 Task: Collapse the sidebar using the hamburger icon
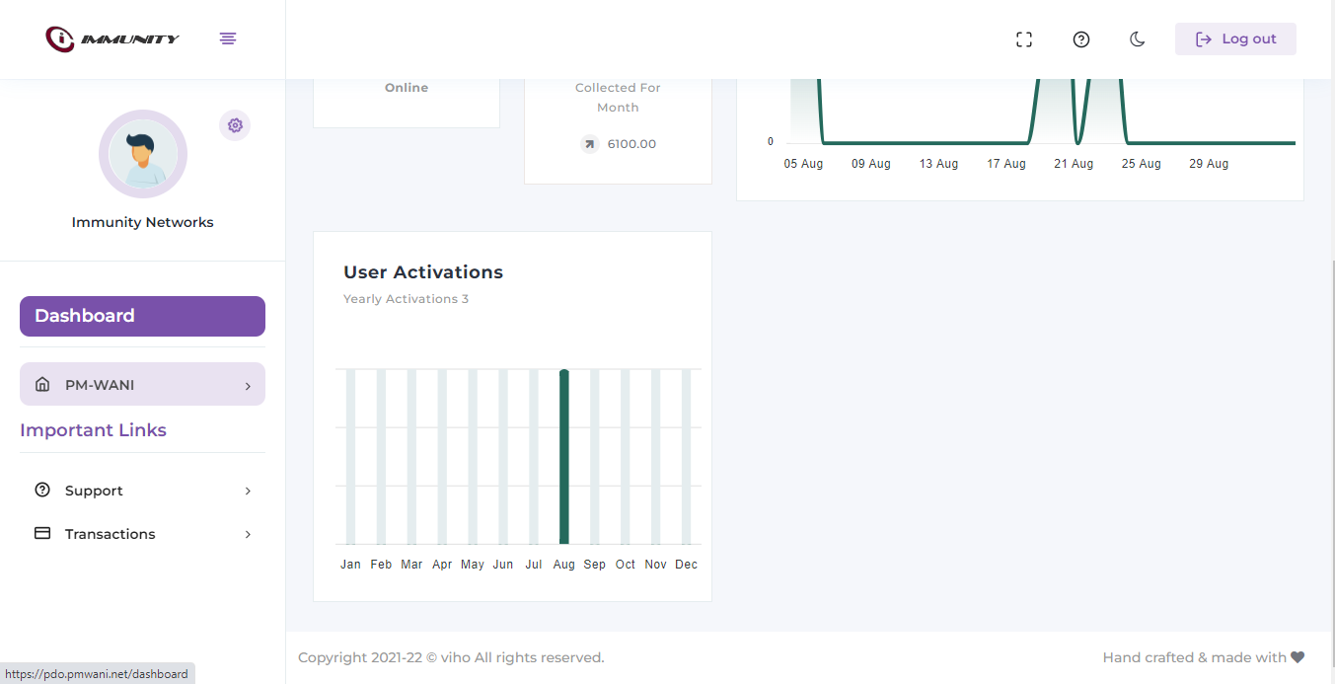(x=228, y=38)
